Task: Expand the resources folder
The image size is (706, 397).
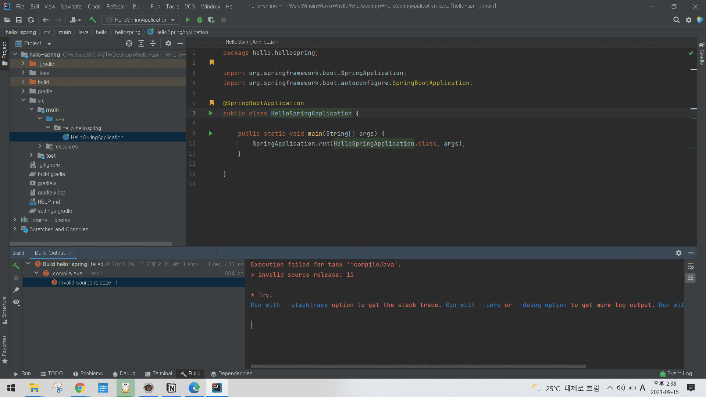Action: (40, 146)
